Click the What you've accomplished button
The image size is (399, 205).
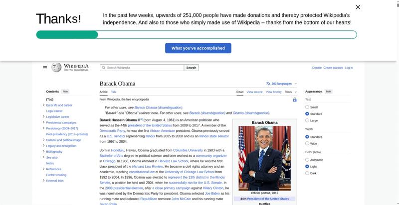[x=198, y=48]
